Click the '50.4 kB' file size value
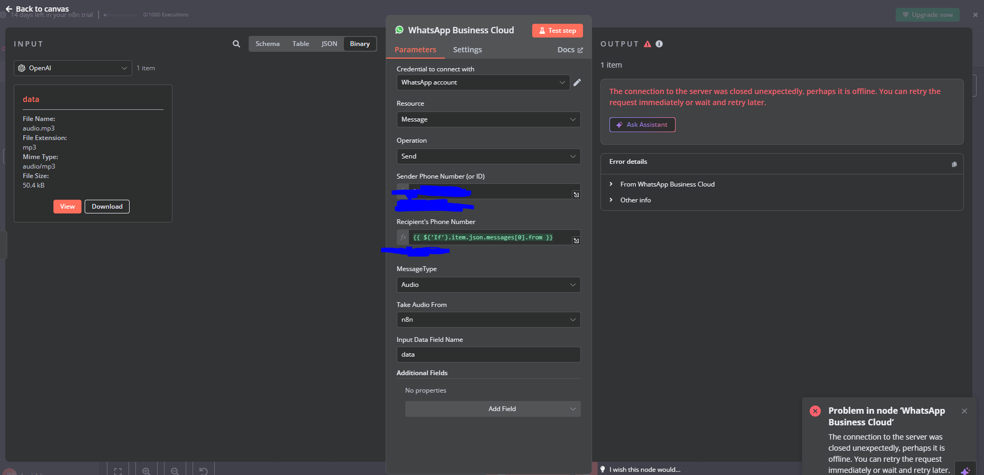This screenshot has height=475, width=984. (33, 185)
